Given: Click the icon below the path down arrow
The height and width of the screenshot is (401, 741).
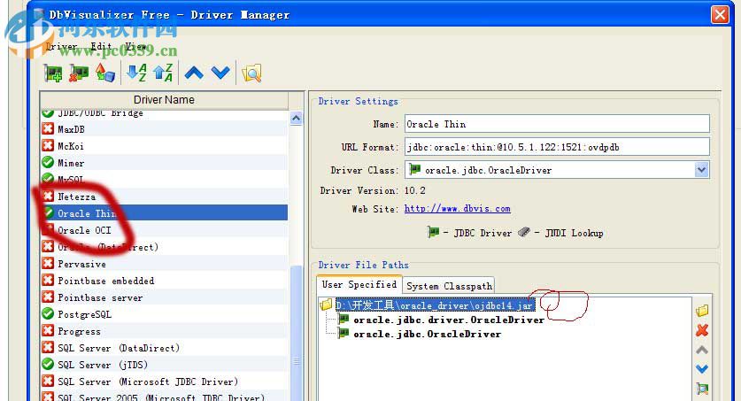Looking at the screenshot, I should pyautogui.click(x=702, y=389).
